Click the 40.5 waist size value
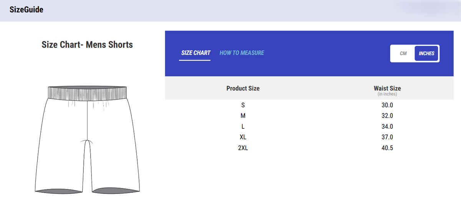Image resolution: width=461 pixels, height=218 pixels. point(387,148)
